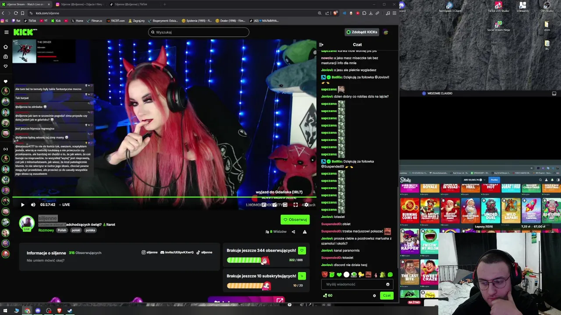Reload the browser page

point(16,13)
